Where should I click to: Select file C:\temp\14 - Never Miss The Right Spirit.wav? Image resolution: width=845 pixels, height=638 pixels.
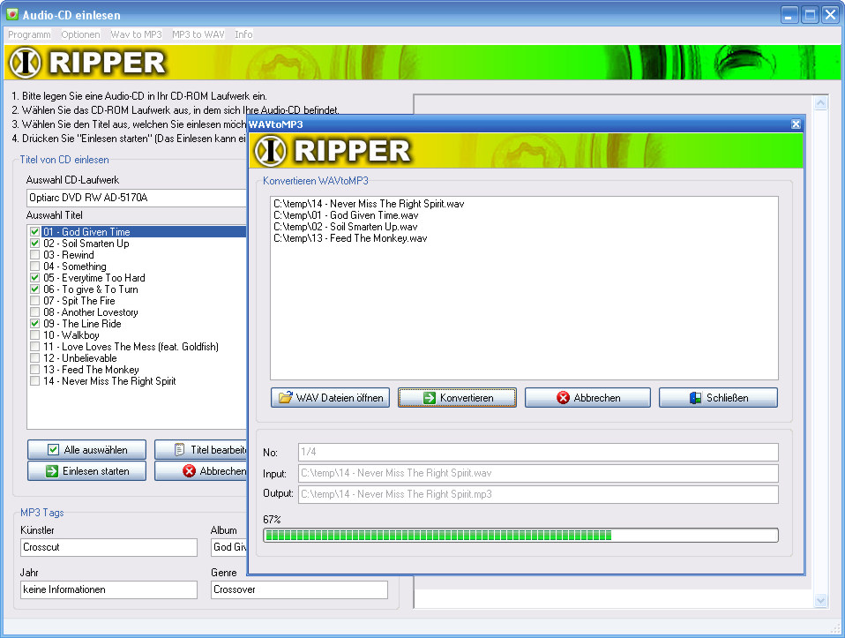[369, 204]
